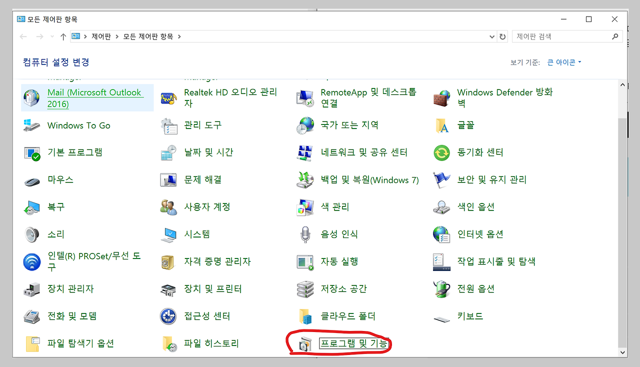Open the 장치 및 프린터 icon
Viewport: 640px width, 367px height.
168,289
